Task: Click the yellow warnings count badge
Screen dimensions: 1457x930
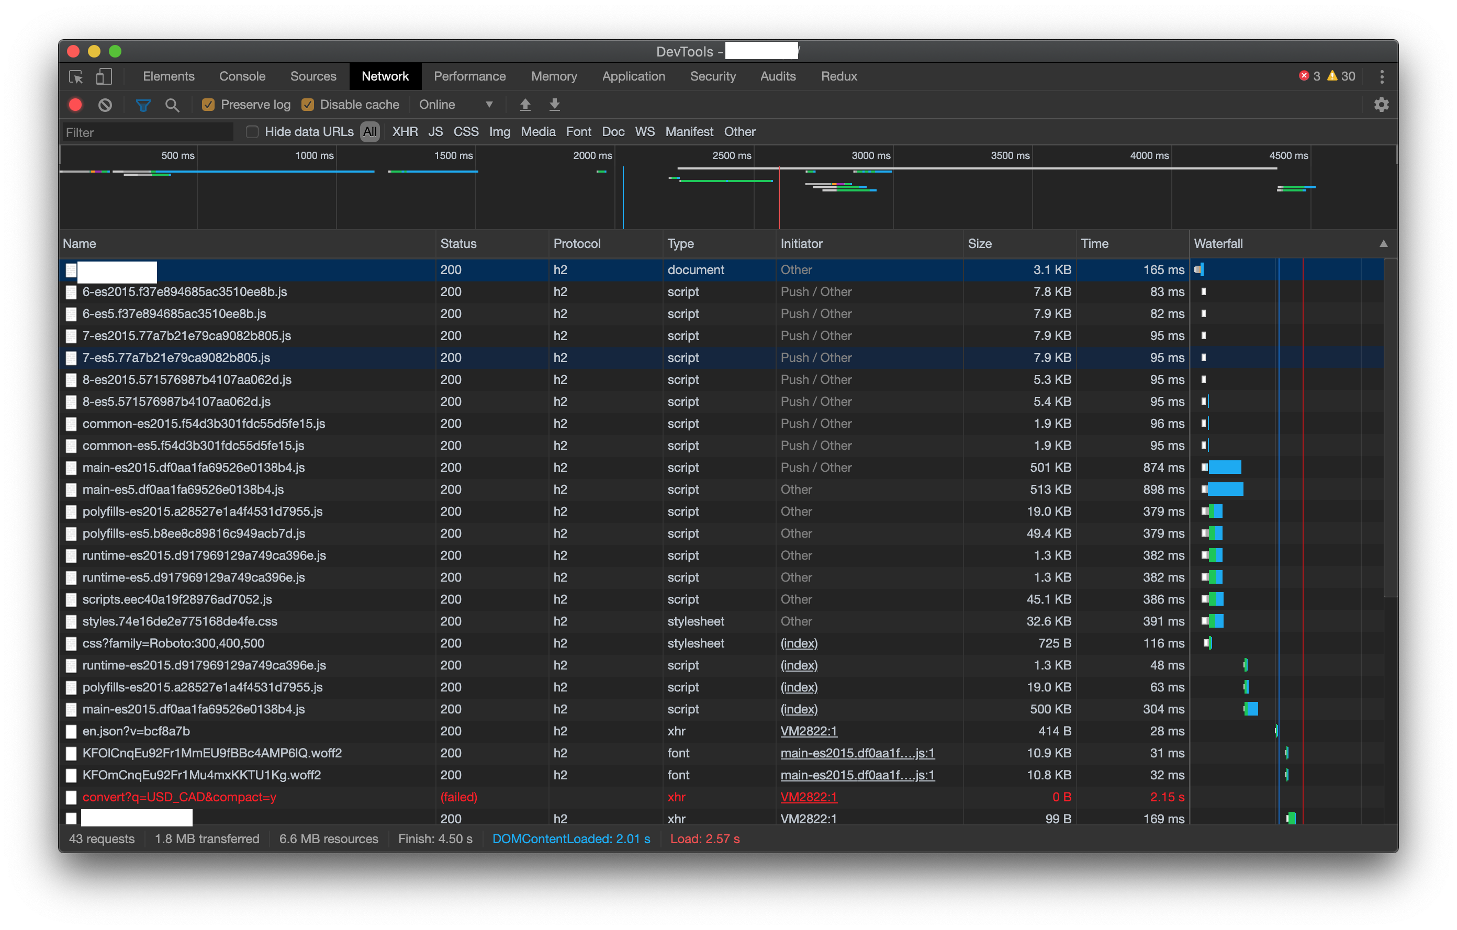Action: (1341, 76)
